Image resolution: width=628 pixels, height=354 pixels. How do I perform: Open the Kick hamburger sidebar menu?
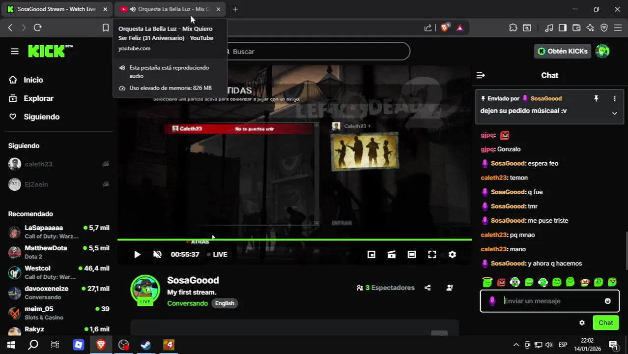pos(15,51)
